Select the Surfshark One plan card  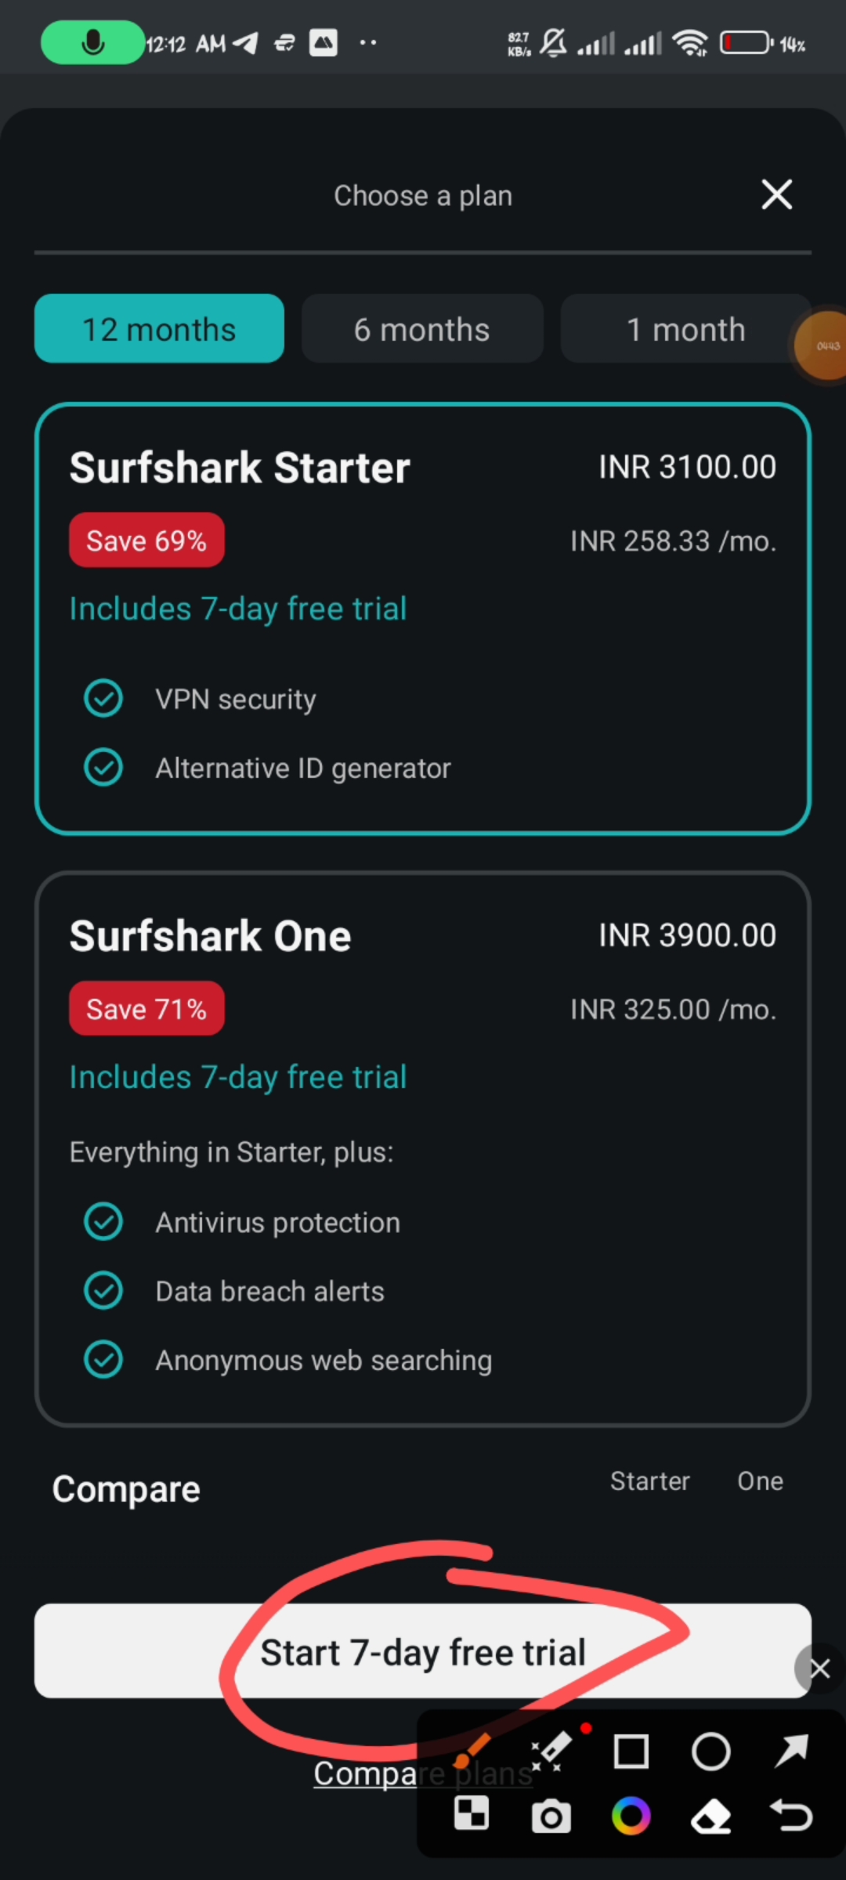click(x=423, y=1148)
